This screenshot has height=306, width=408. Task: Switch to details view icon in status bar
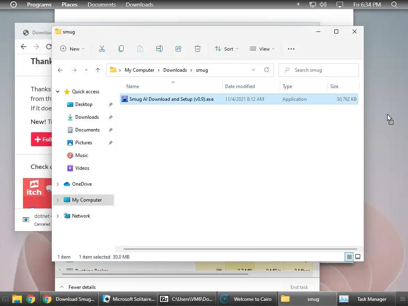(349, 257)
